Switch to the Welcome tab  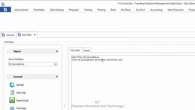click(x=8, y=35)
